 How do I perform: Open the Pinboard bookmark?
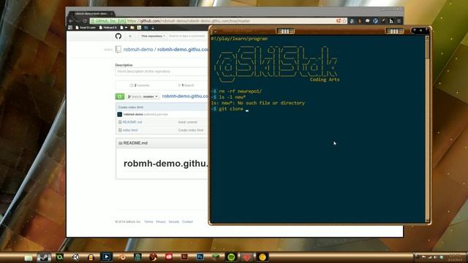click(x=107, y=28)
